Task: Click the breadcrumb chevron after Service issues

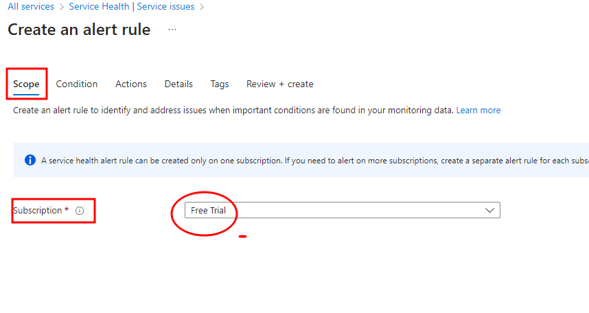Action: point(202,7)
